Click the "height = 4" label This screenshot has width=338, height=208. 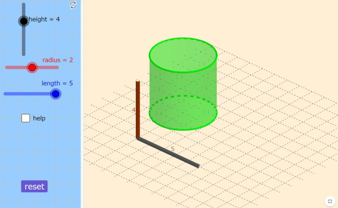point(44,20)
